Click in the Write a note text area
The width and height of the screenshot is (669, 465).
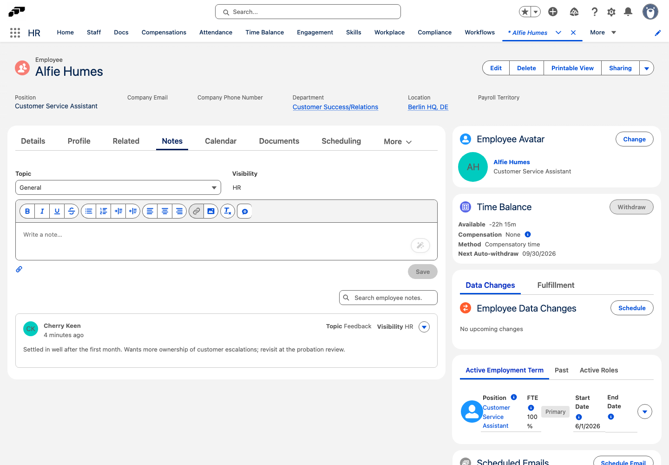click(x=226, y=241)
